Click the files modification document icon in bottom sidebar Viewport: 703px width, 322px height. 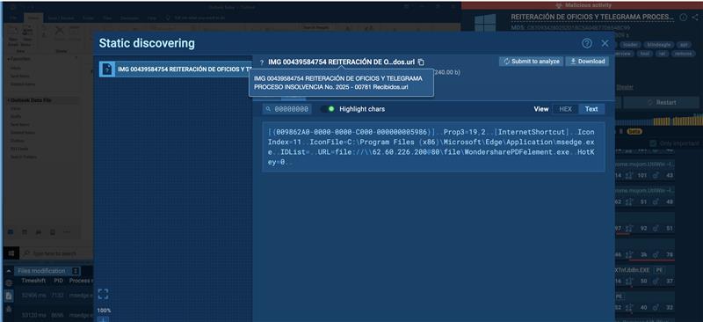9,296
